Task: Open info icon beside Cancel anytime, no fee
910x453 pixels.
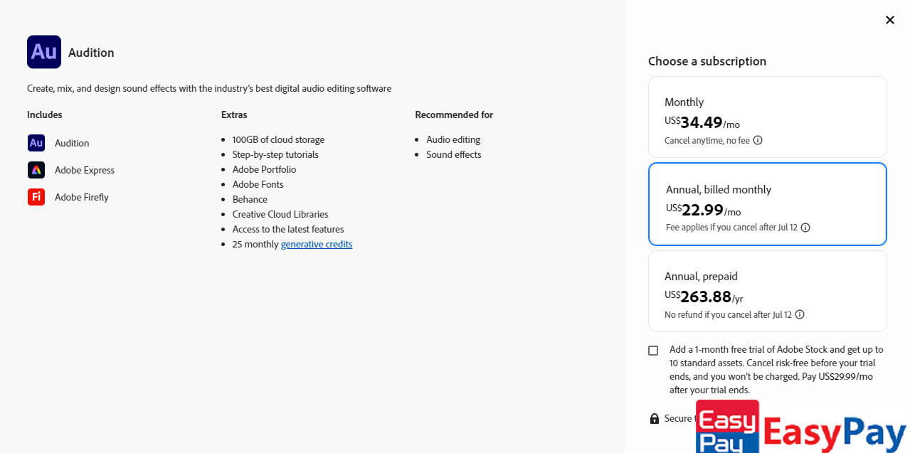Action: (x=758, y=140)
